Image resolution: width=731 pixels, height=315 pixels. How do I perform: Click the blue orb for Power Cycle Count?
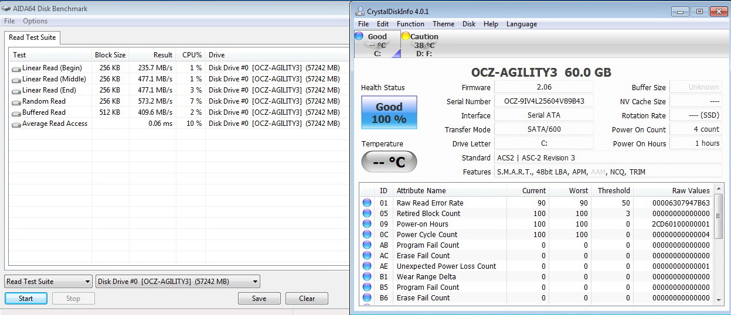coord(367,235)
